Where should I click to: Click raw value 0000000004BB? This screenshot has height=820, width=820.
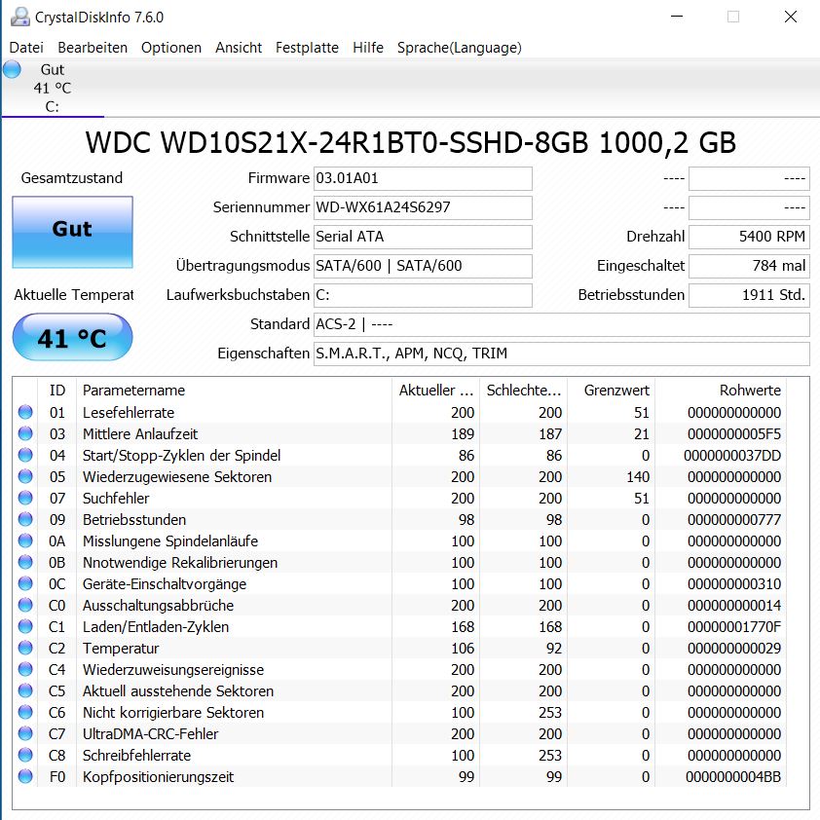pyautogui.click(x=733, y=777)
